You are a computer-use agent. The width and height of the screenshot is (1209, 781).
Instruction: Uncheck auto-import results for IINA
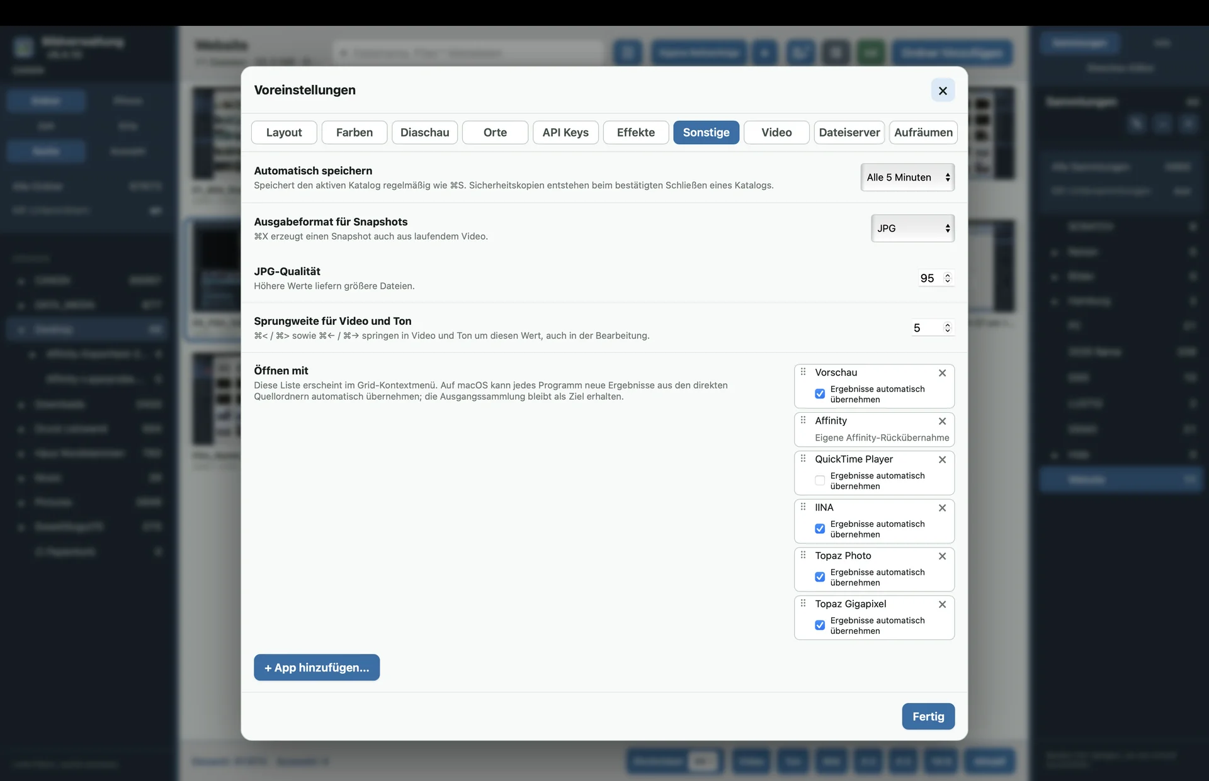[x=820, y=529]
